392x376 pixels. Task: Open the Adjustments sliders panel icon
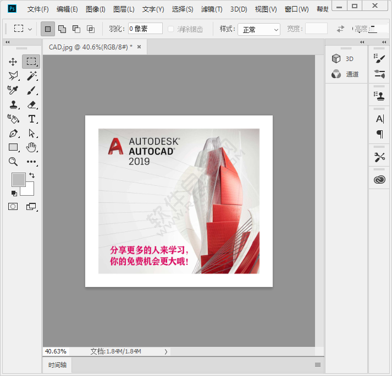[379, 74]
